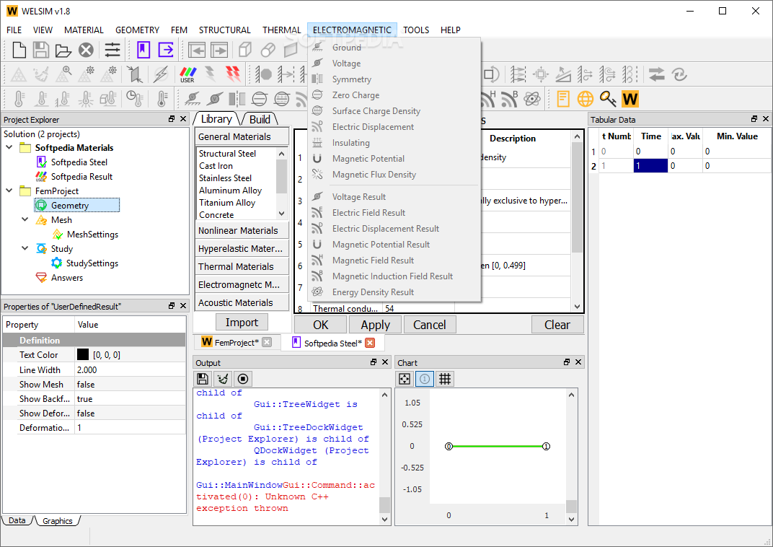
Task: Open the STRUCTURAL menu
Action: pyautogui.click(x=225, y=30)
